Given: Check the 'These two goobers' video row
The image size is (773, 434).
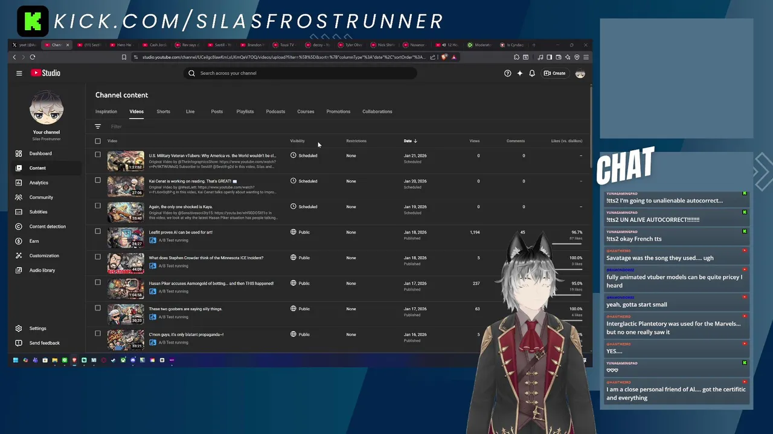Looking at the screenshot, I should click(x=98, y=308).
